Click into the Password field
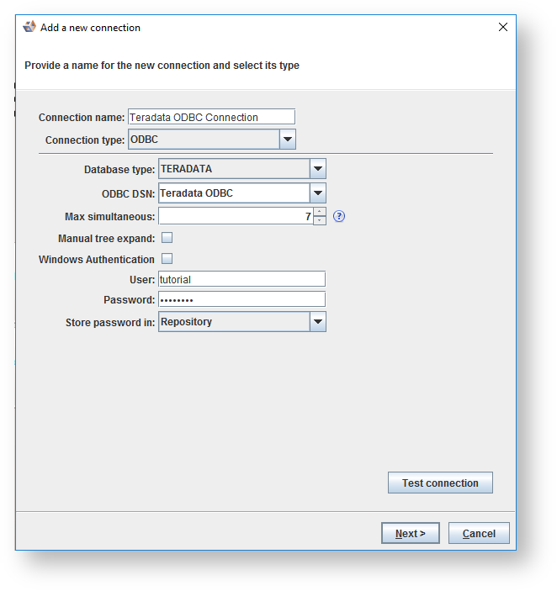This screenshot has width=557, height=591. tap(241, 299)
